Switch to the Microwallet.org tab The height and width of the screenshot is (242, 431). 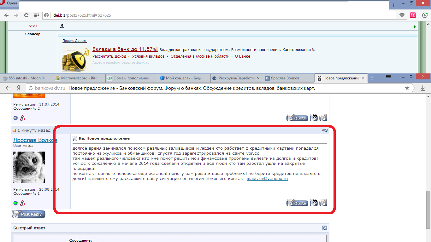tap(78, 78)
